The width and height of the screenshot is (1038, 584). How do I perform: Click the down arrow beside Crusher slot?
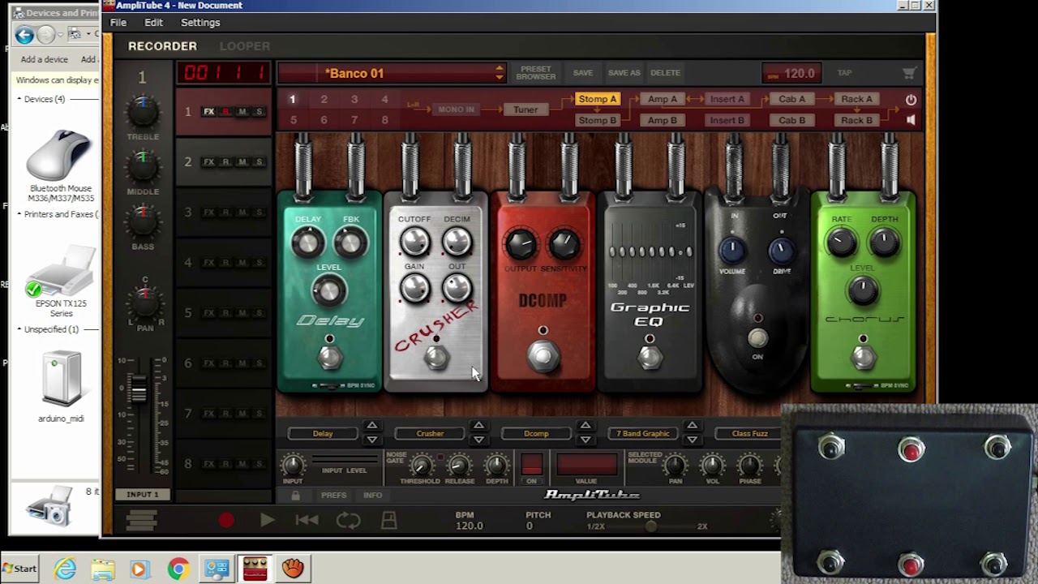click(478, 440)
